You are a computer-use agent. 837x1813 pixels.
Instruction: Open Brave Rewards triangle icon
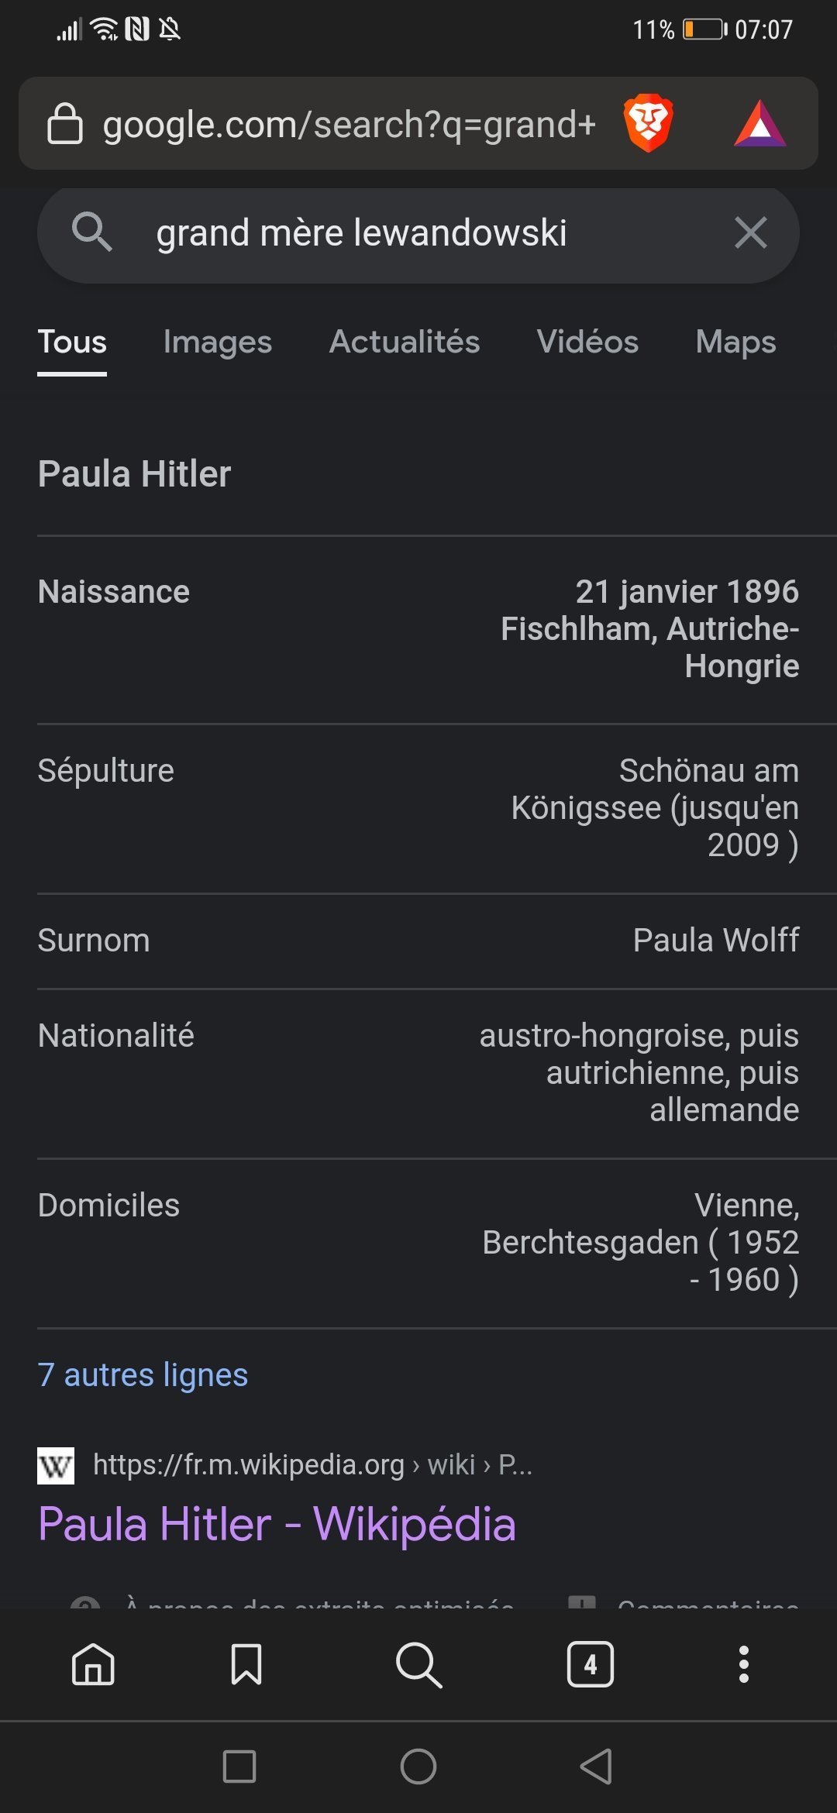[x=759, y=124]
